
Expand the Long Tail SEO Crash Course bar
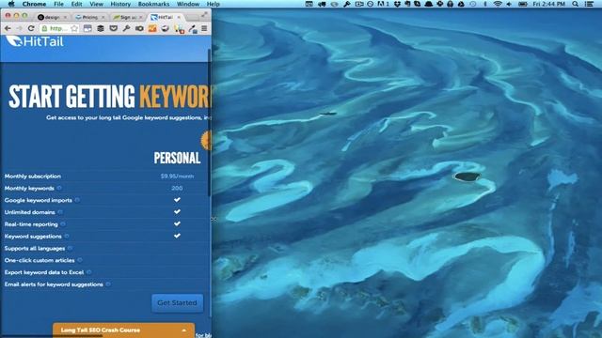123,330
